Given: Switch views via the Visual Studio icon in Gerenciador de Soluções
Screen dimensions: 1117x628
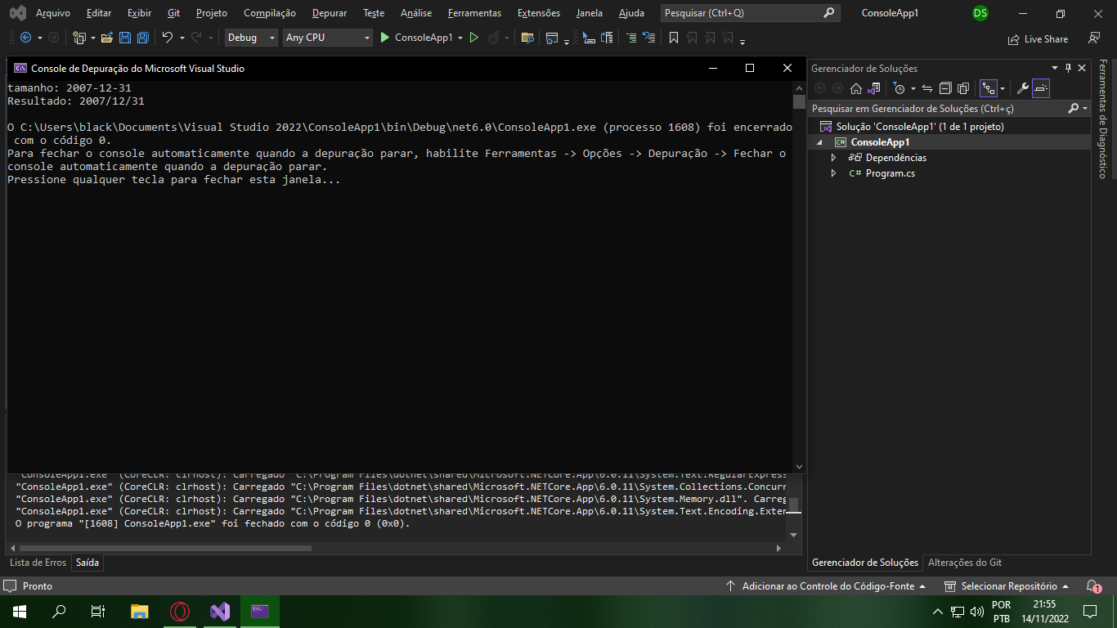Looking at the screenshot, I should [874, 88].
